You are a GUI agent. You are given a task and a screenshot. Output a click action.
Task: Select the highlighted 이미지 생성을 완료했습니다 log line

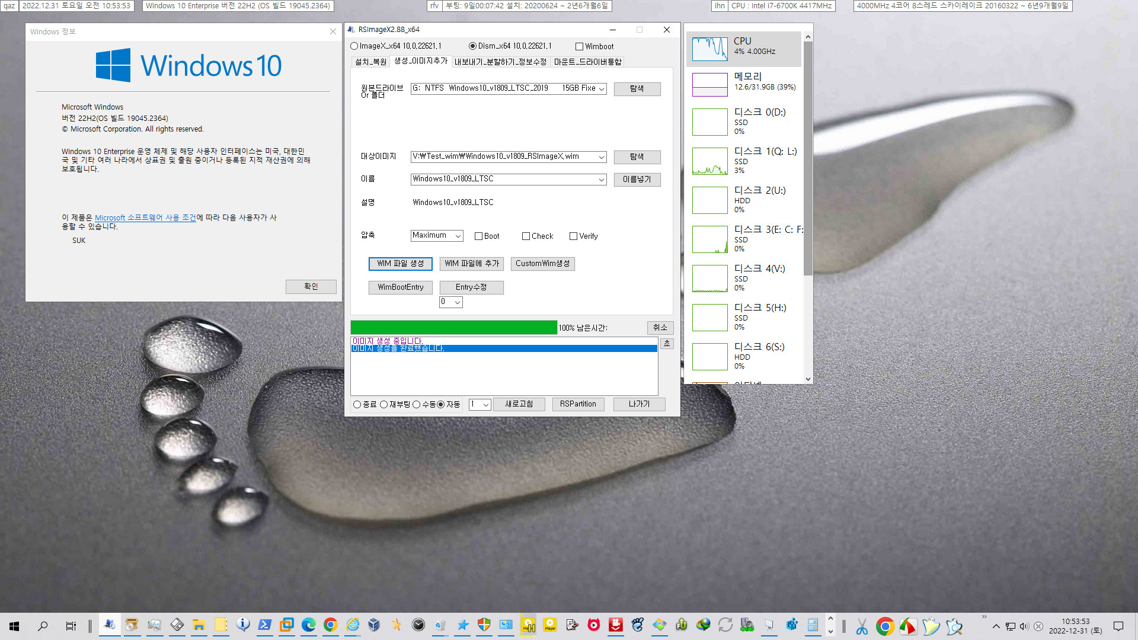pyautogui.click(x=504, y=349)
